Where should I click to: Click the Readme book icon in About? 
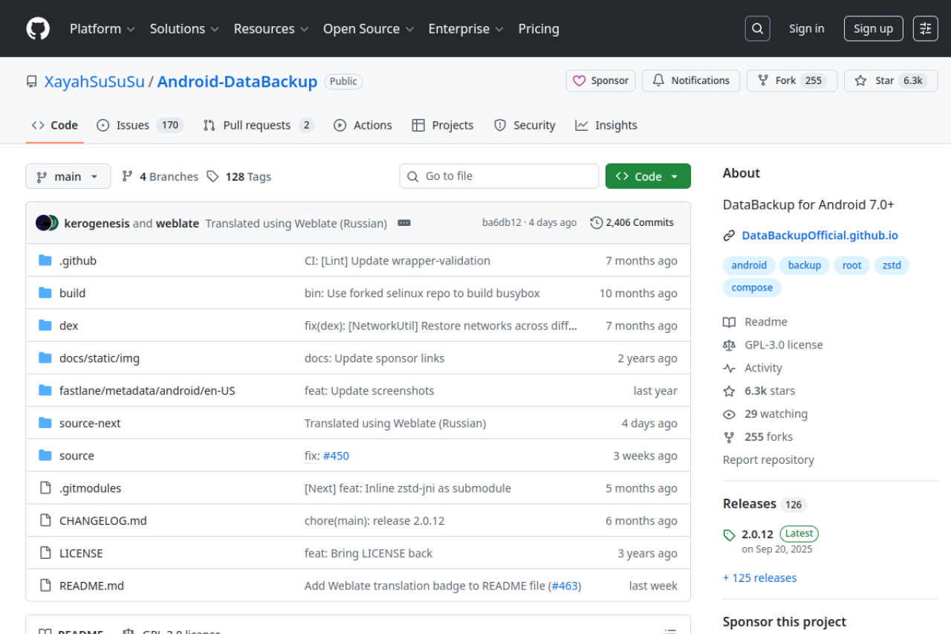(729, 321)
